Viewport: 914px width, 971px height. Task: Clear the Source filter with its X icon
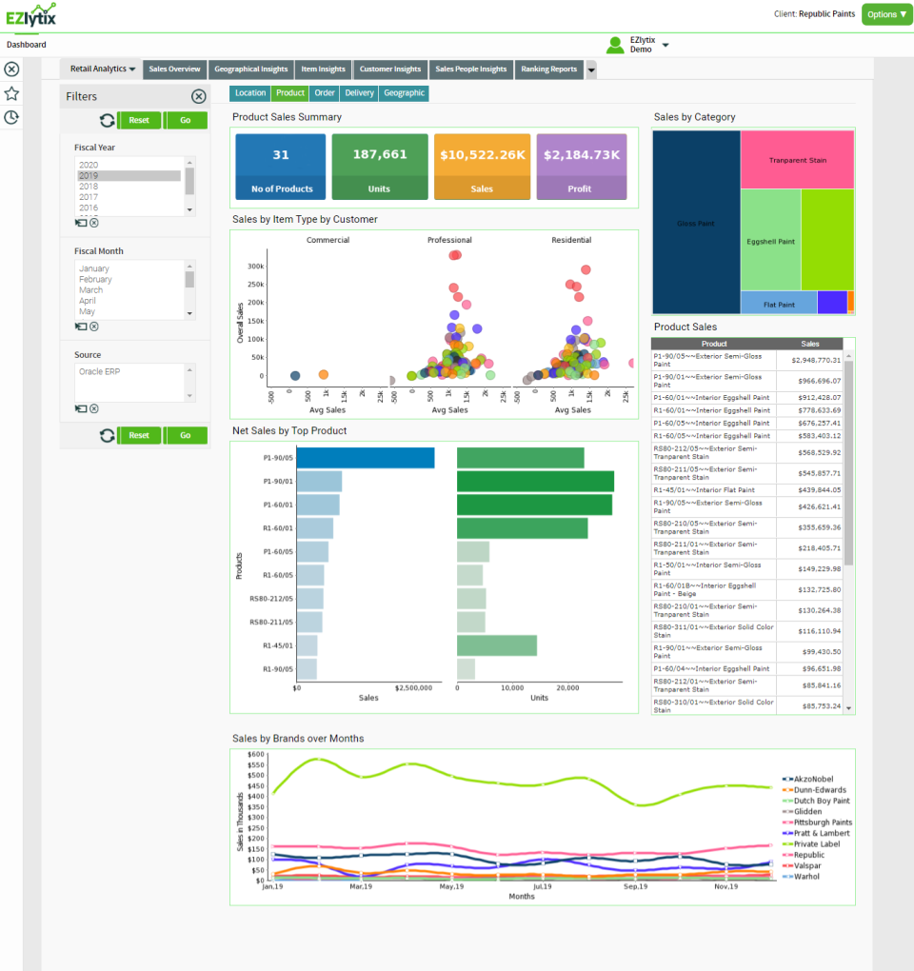92,408
